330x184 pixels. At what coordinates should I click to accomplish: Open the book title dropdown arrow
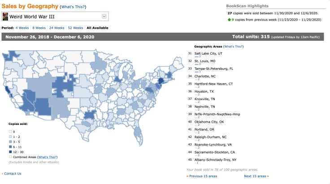[x=104, y=17]
